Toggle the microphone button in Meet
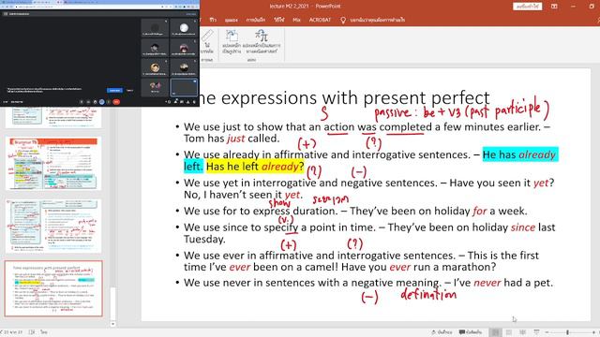This screenshot has height=337, width=600. (x=82, y=102)
